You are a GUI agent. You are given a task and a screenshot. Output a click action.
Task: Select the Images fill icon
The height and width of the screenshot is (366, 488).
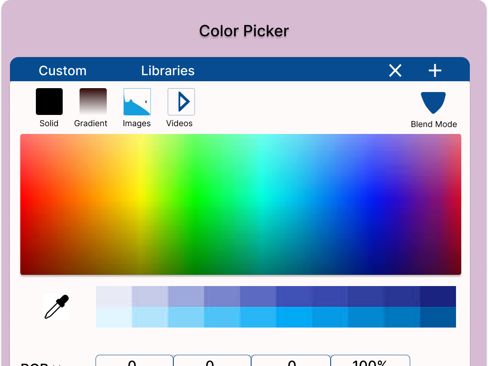click(x=137, y=101)
